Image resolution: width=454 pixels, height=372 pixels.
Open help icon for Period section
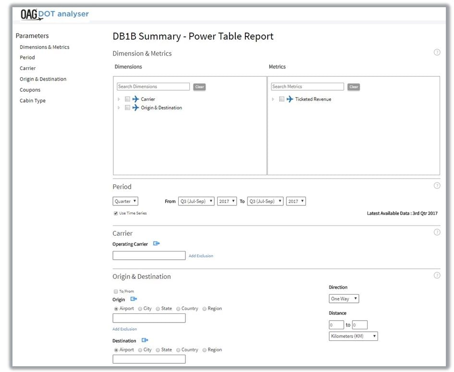(x=437, y=186)
